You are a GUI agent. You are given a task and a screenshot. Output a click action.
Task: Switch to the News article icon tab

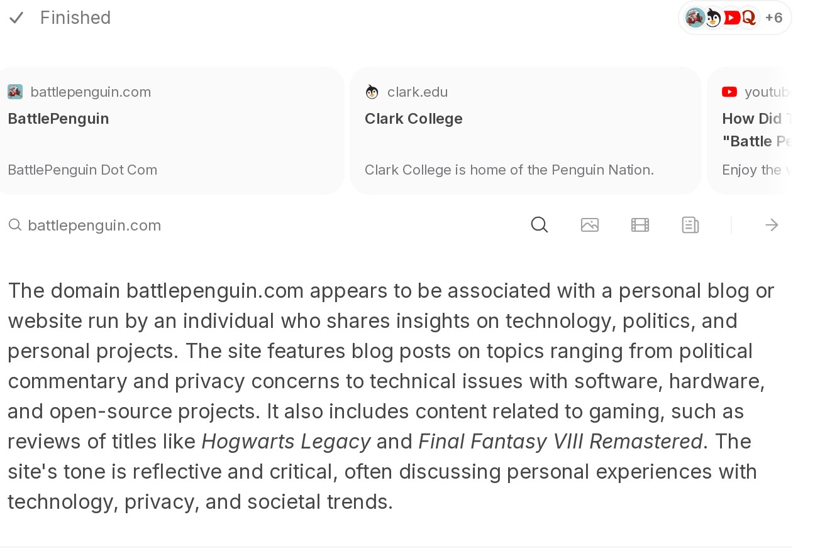click(690, 225)
